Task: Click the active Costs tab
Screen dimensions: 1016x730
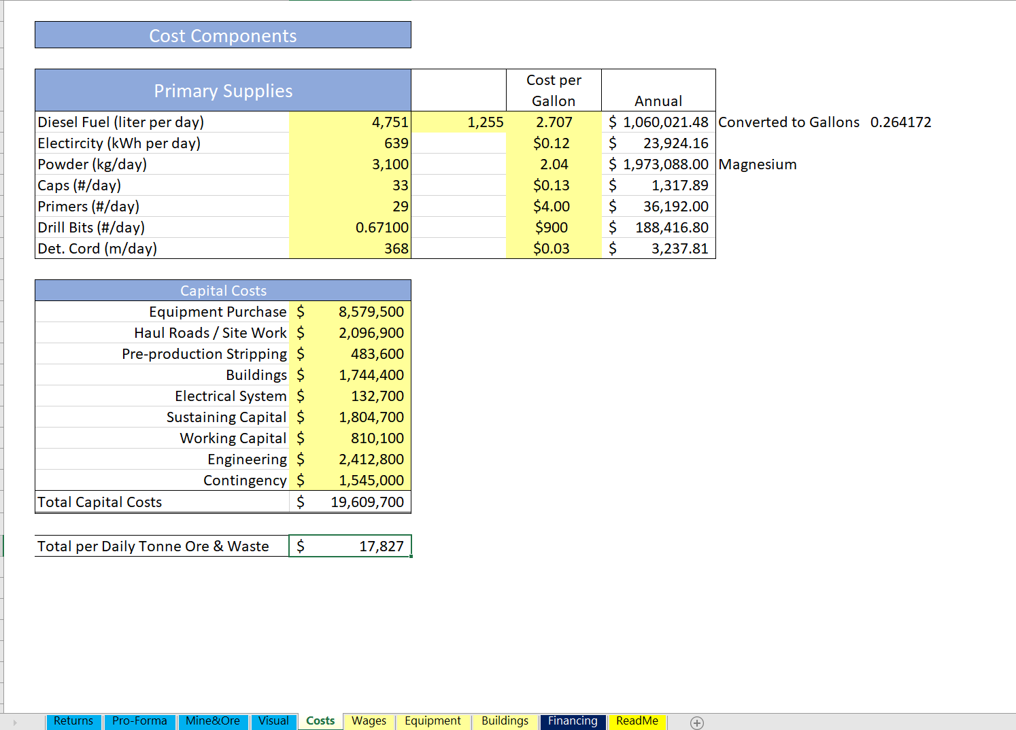Action: pos(320,721)
